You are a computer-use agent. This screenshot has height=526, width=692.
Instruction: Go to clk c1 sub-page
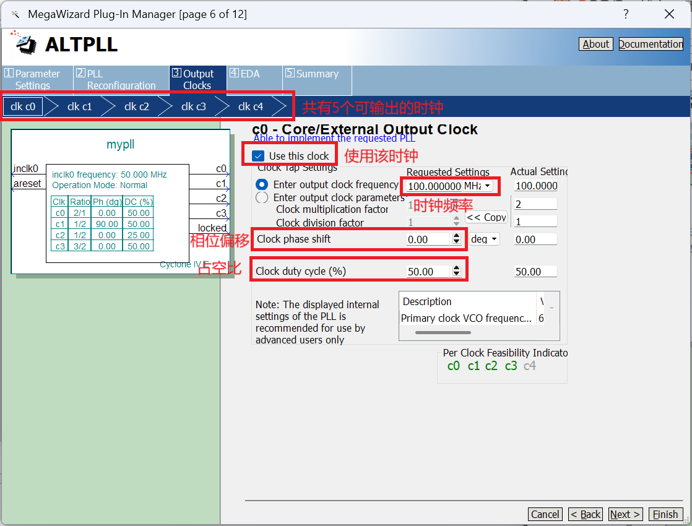79,107
